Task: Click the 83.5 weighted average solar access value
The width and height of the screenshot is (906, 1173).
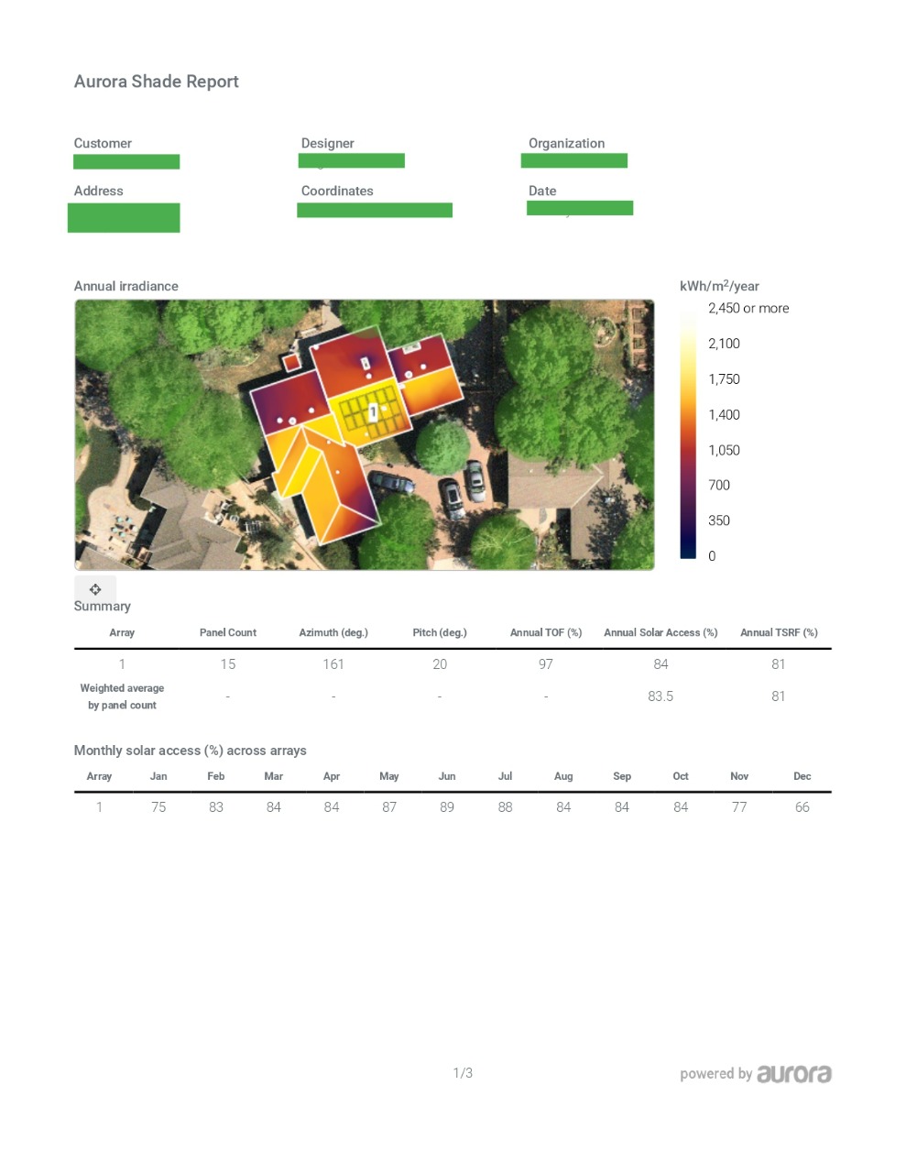Action: point(660,696)
